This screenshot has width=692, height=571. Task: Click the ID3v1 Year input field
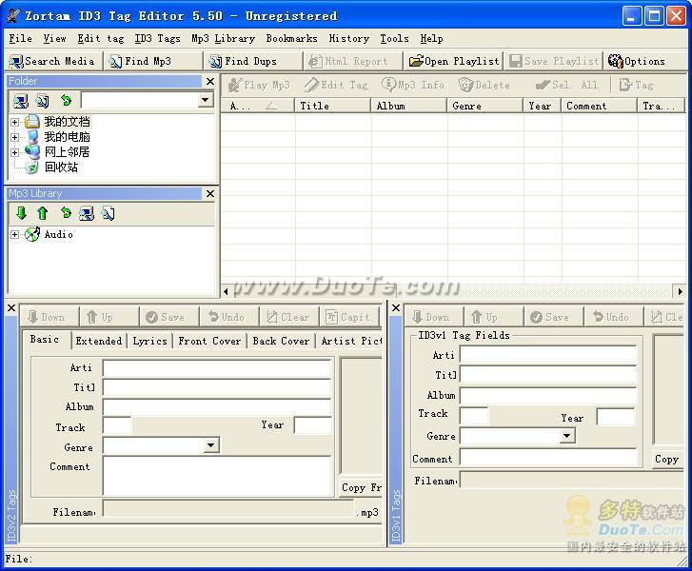coord(616,417)
